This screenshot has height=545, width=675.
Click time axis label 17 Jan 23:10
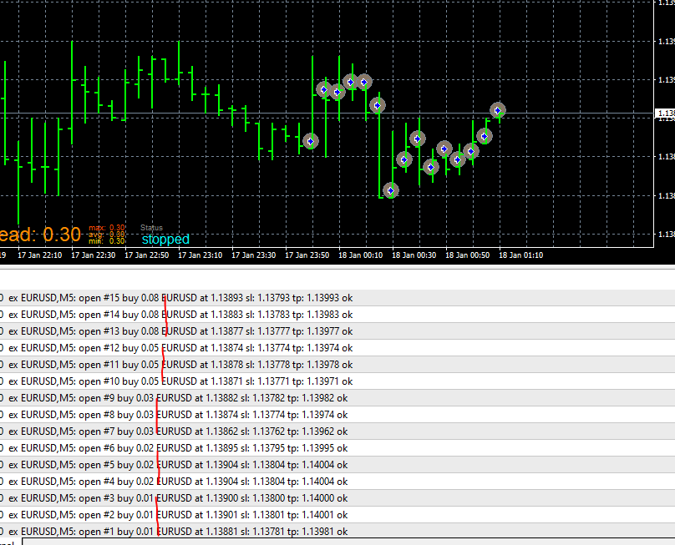[200, 255]
